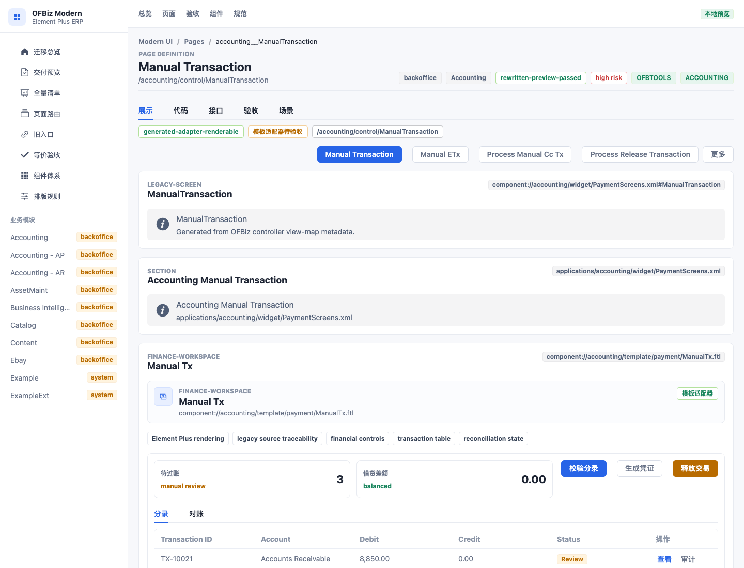Image resolution: width=744 pixels, height=568 pixels.
Task: Click the financial controls chip
Action: click(358, 439)
